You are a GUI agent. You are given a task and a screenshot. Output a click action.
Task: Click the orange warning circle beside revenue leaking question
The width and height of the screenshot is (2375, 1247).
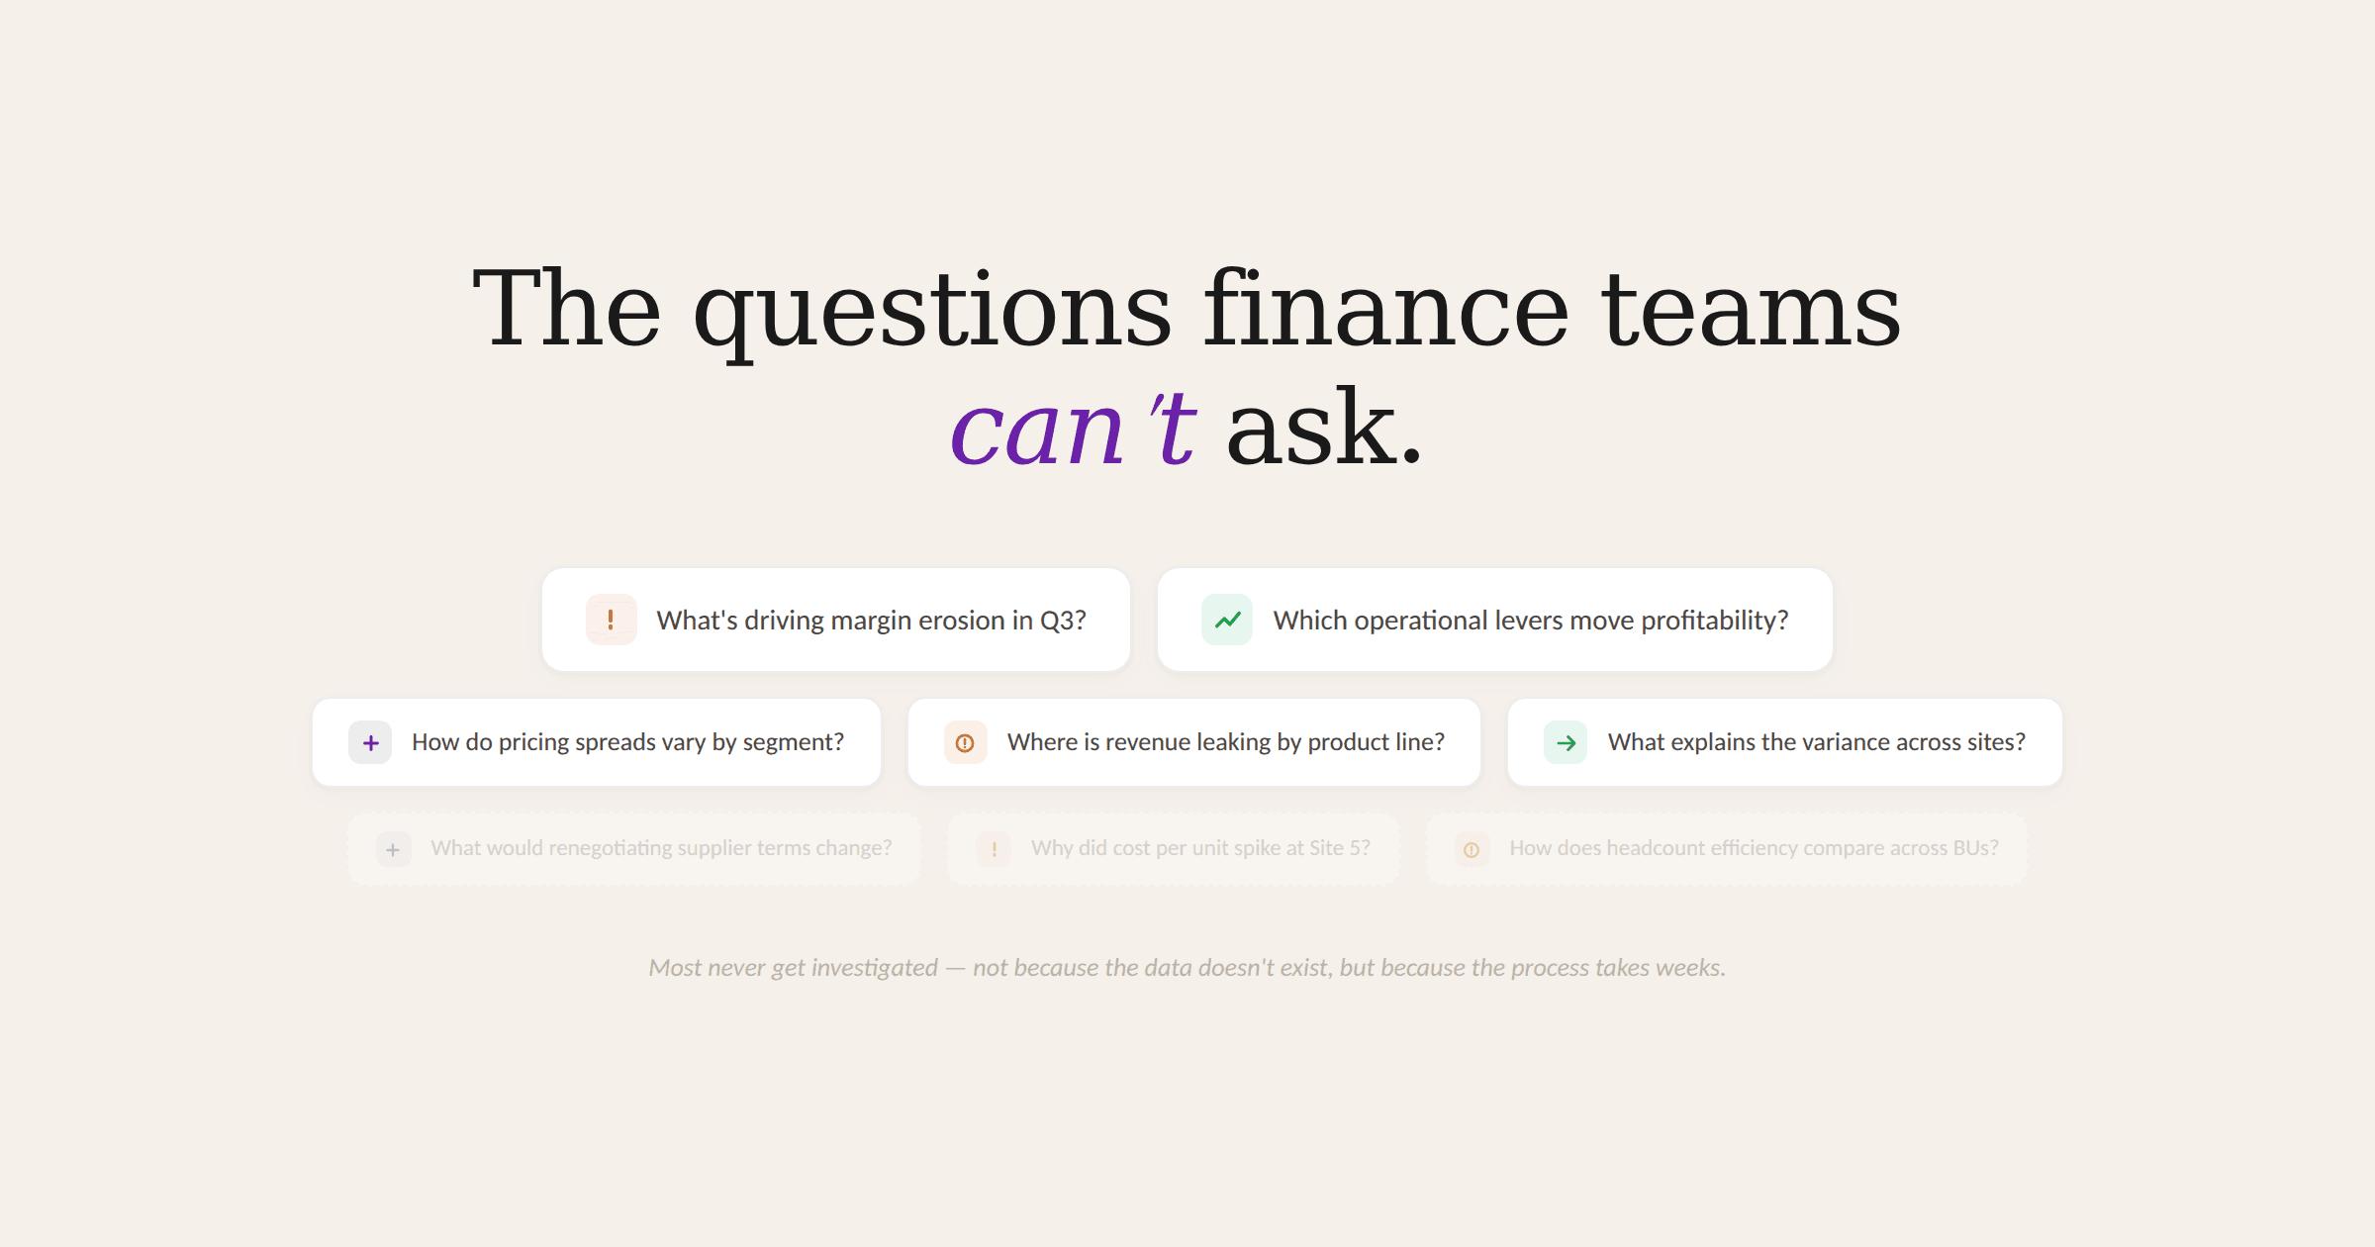tap(965, 742)
